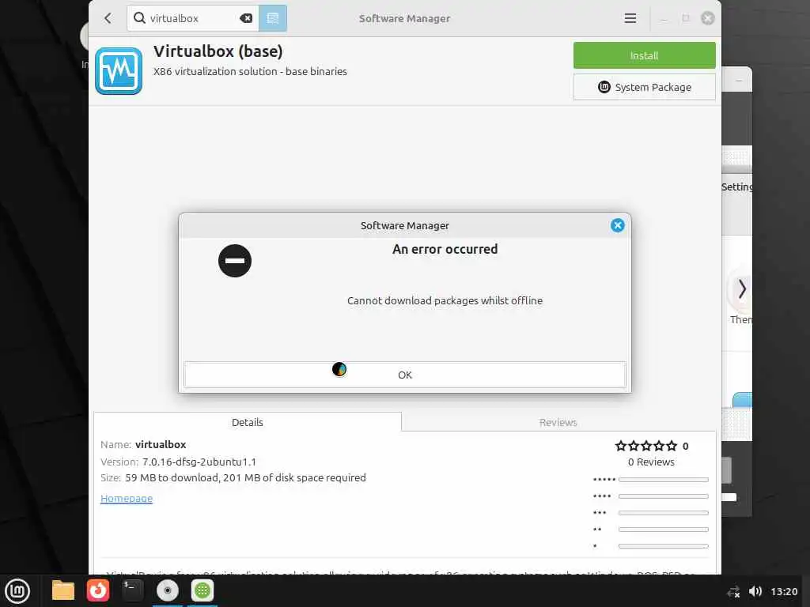The image size is (810, 607).
Task: Click the five-star rating icons
Action: [645, 446]
